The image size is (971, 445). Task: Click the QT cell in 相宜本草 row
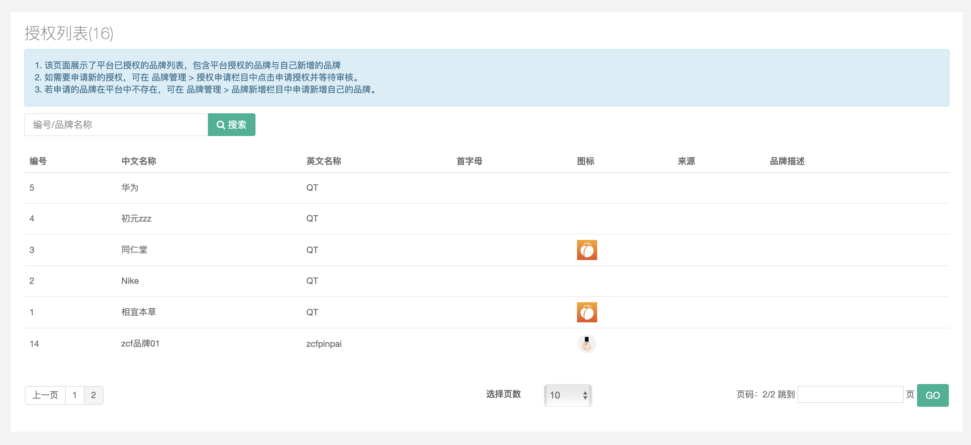312,312
